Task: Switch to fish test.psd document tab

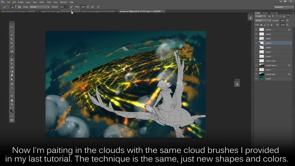Action: [20, 11]
